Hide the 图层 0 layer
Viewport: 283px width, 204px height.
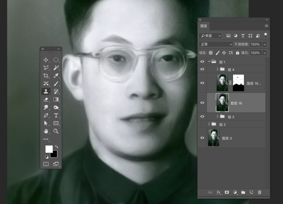click(x=203, y=138)
